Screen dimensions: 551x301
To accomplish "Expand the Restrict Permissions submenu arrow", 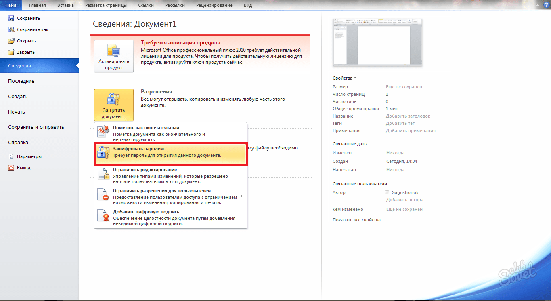I will [242, 196].
